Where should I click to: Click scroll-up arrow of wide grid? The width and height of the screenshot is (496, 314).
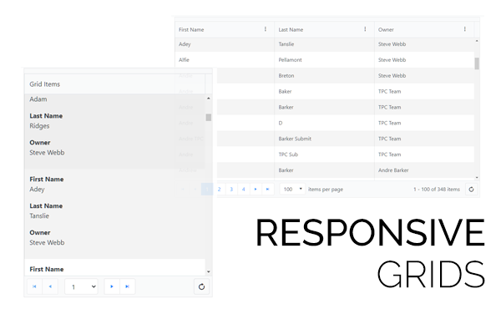click(x=477, y=41)
